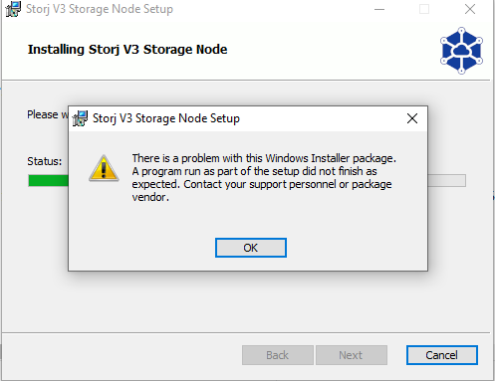Screen dimensions: 495x381
Task: Click the disabled Back button
Action: click(278, 355)
